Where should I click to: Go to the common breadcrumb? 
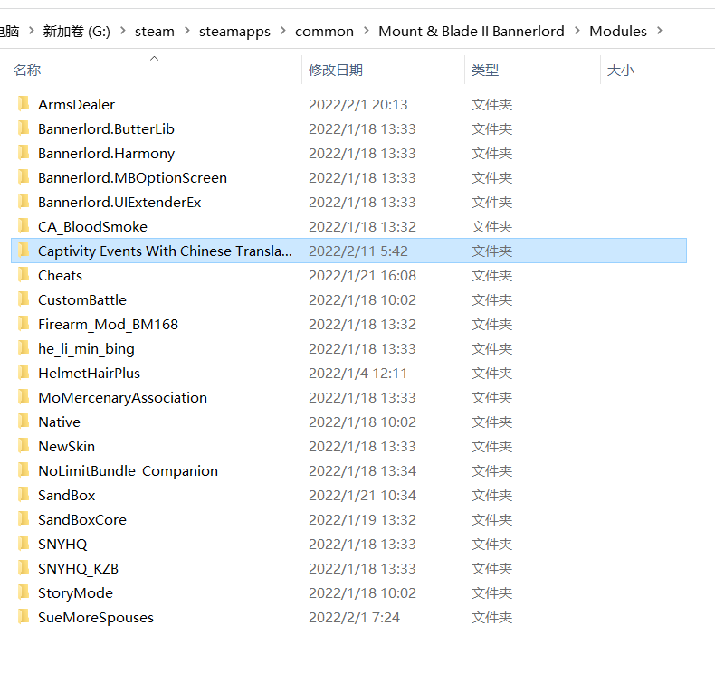click(324, 31)
